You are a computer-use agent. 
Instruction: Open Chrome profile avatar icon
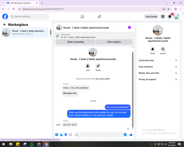(176, 9)
